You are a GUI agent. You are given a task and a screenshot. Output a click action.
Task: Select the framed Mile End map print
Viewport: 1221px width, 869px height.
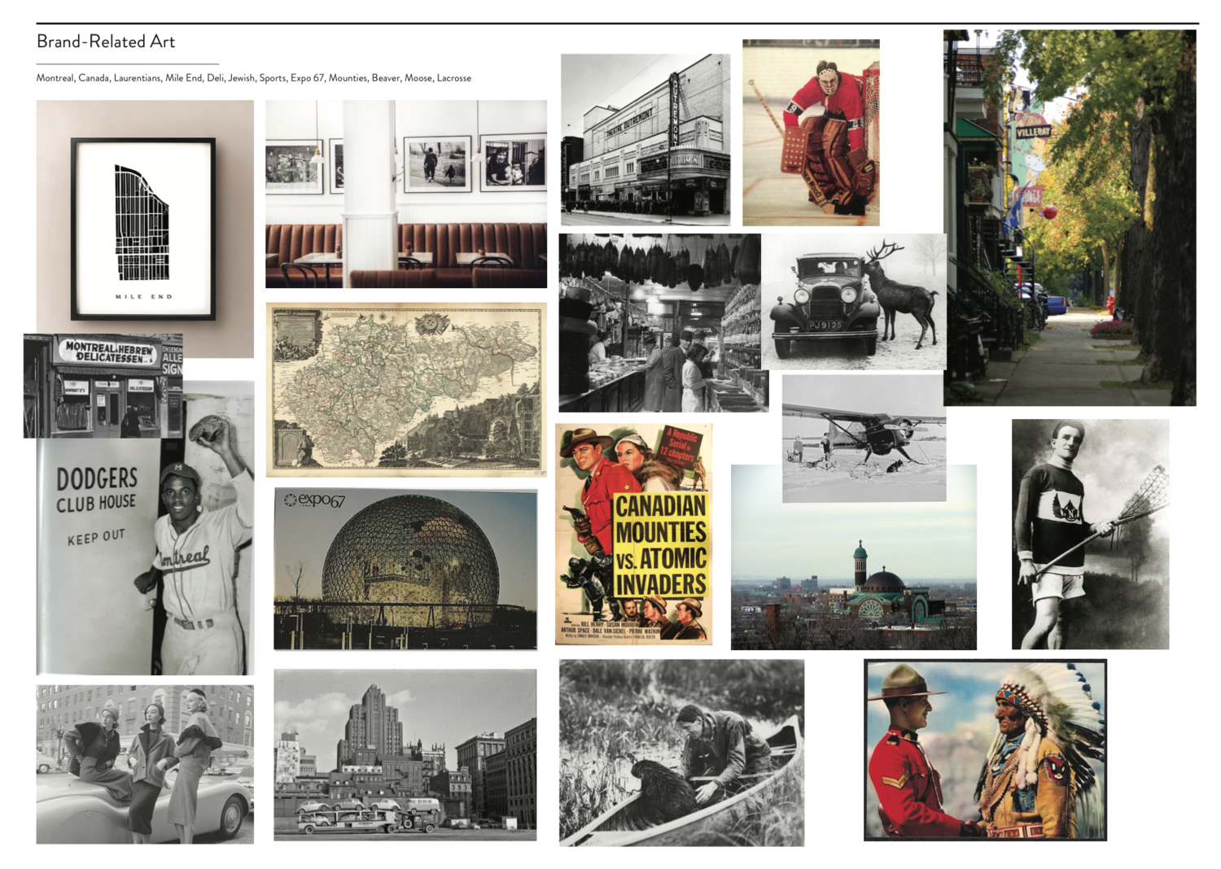coord(145,229)
